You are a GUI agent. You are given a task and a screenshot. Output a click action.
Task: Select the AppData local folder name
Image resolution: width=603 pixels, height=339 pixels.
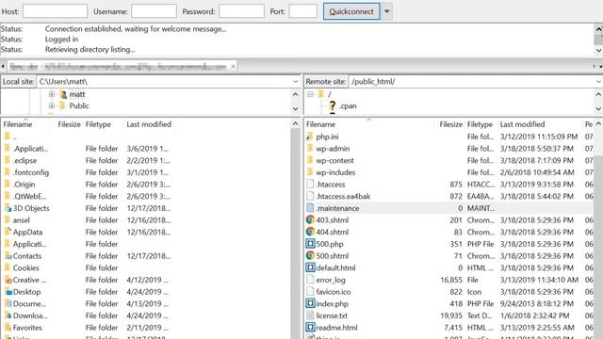27,232
